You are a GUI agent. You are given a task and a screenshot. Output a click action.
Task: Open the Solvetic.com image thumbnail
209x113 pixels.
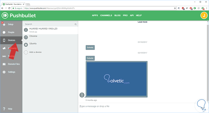[117, 79]
